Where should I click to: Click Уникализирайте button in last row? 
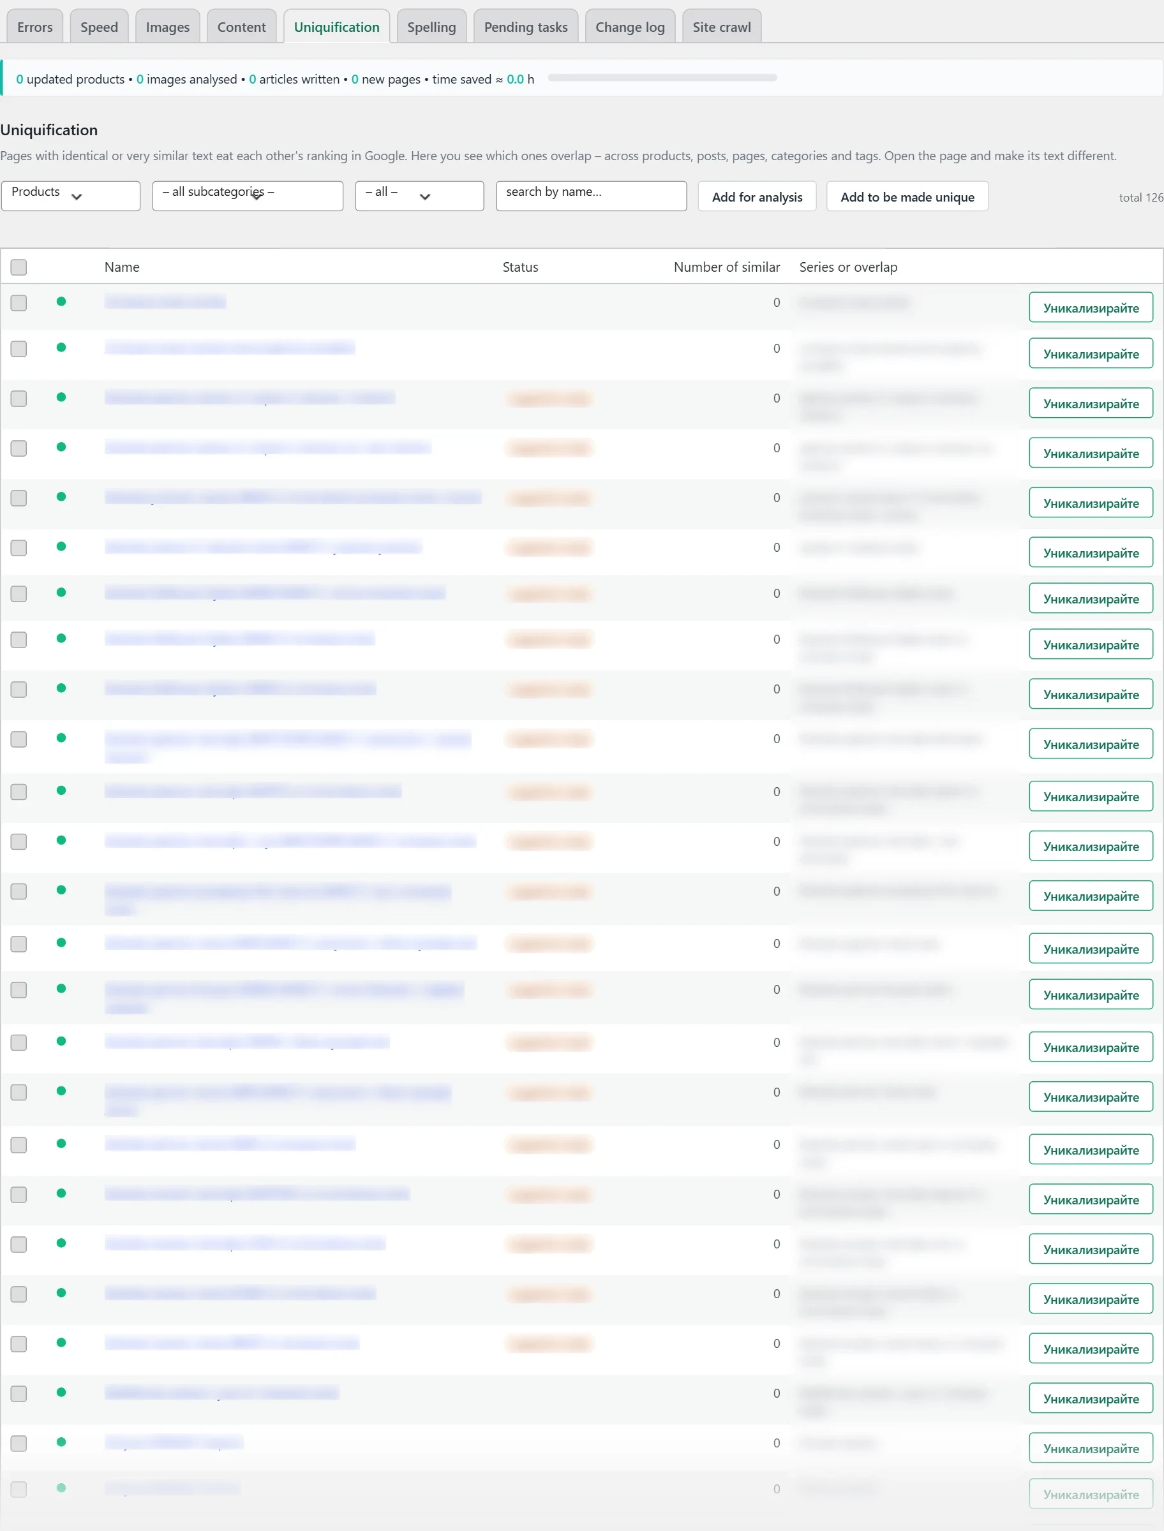pyautogui.click(x=1091, y=1493)
